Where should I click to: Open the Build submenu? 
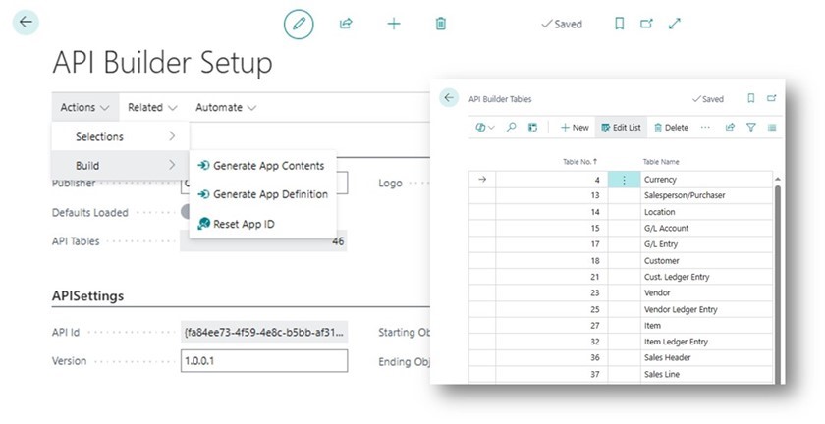click(x=121, y=166)
